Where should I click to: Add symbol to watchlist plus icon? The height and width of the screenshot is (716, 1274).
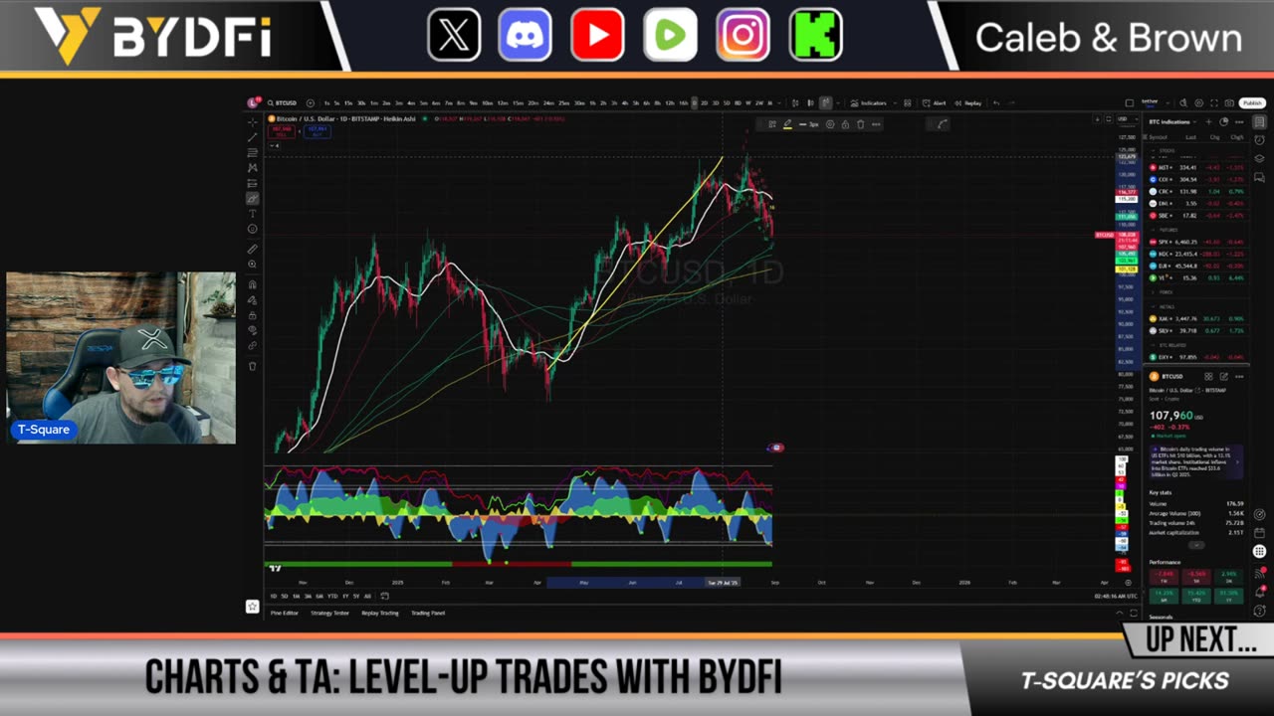(x=1208, y=121)
